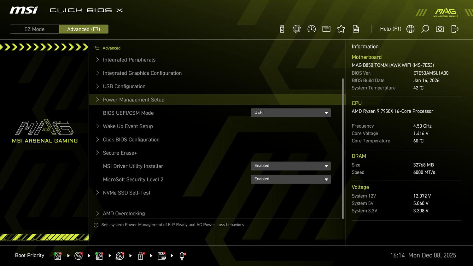Open the LOG file icon
This screenshot has width=473, height=266.
[x=356, y=29]
